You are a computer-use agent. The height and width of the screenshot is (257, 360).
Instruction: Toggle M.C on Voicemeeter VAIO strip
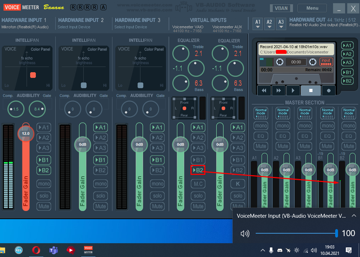click(198, 184)
